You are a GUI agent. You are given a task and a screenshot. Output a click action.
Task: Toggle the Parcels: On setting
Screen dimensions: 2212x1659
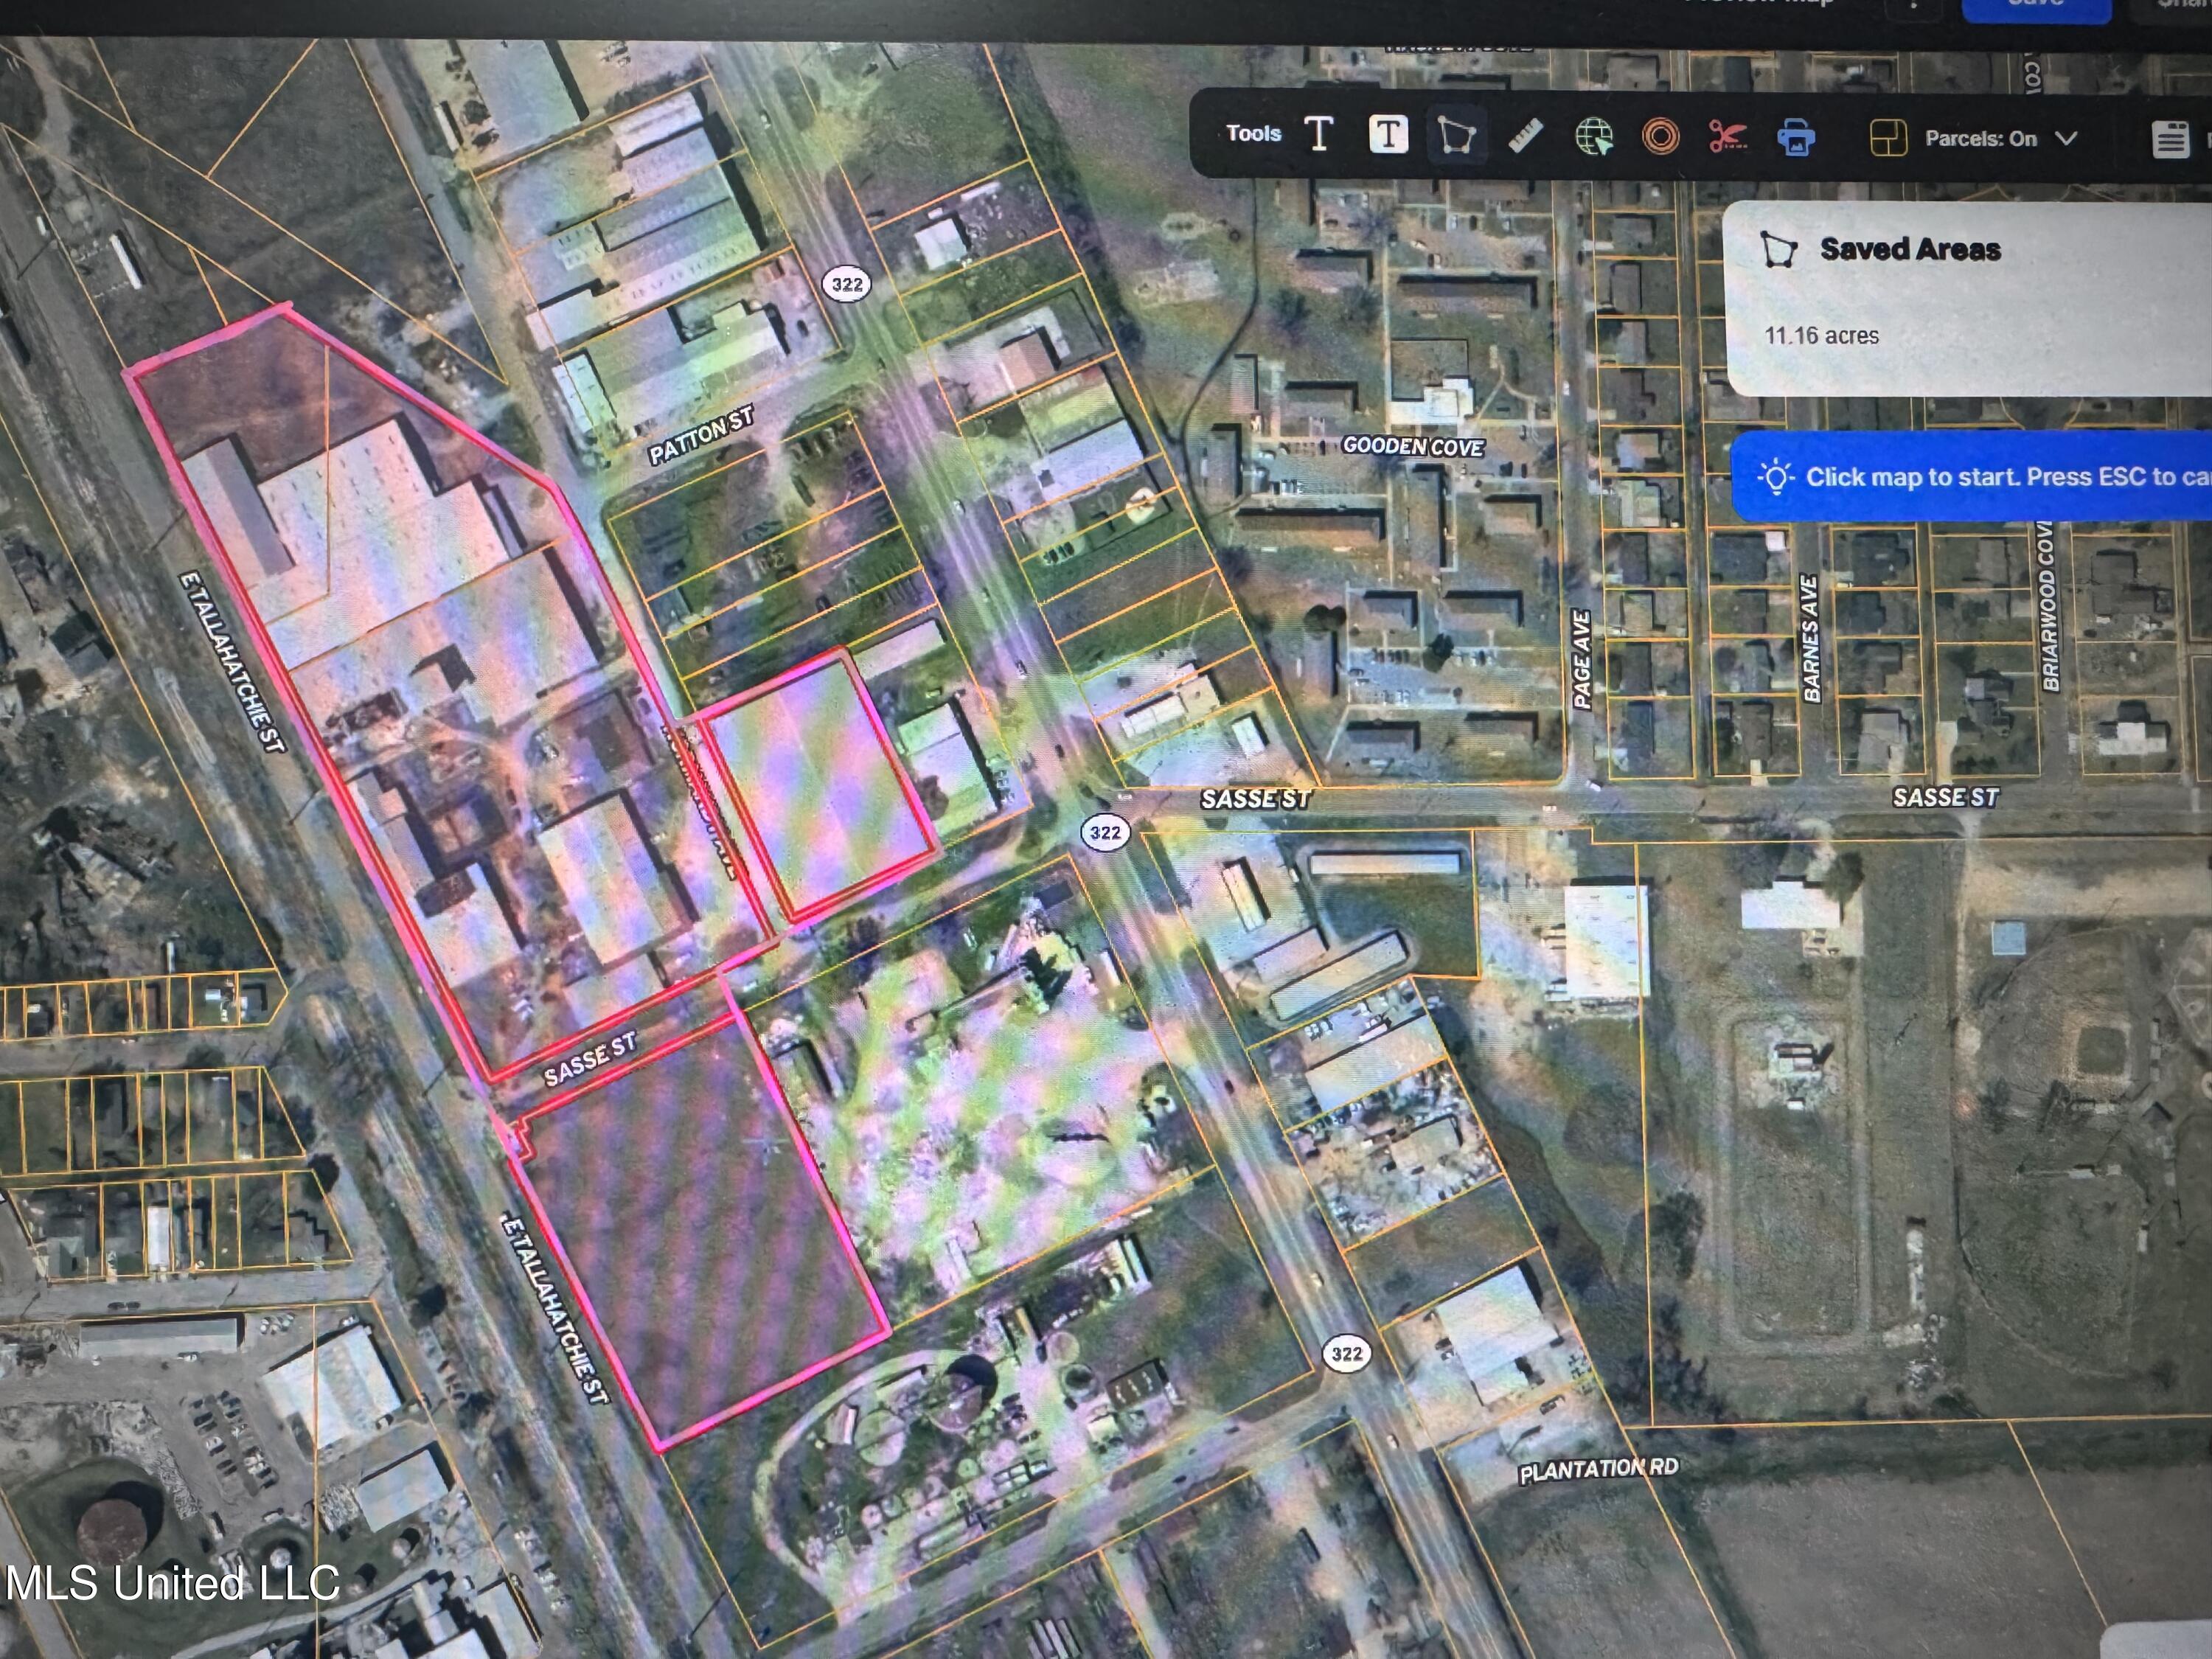point(1981,139)
